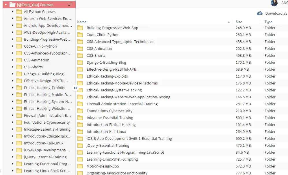This screenshot has width=288, height=175.
Task: Click folder icon of Motion-Design-CSS row
Action: point(80,166)
